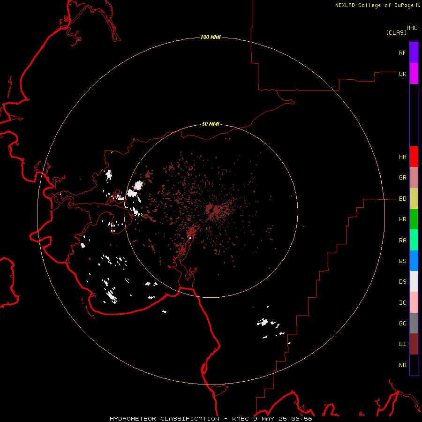Click the 9 MAY 25 date text
422x422 pixels.
pyautogui.click(x=271, y=419)
